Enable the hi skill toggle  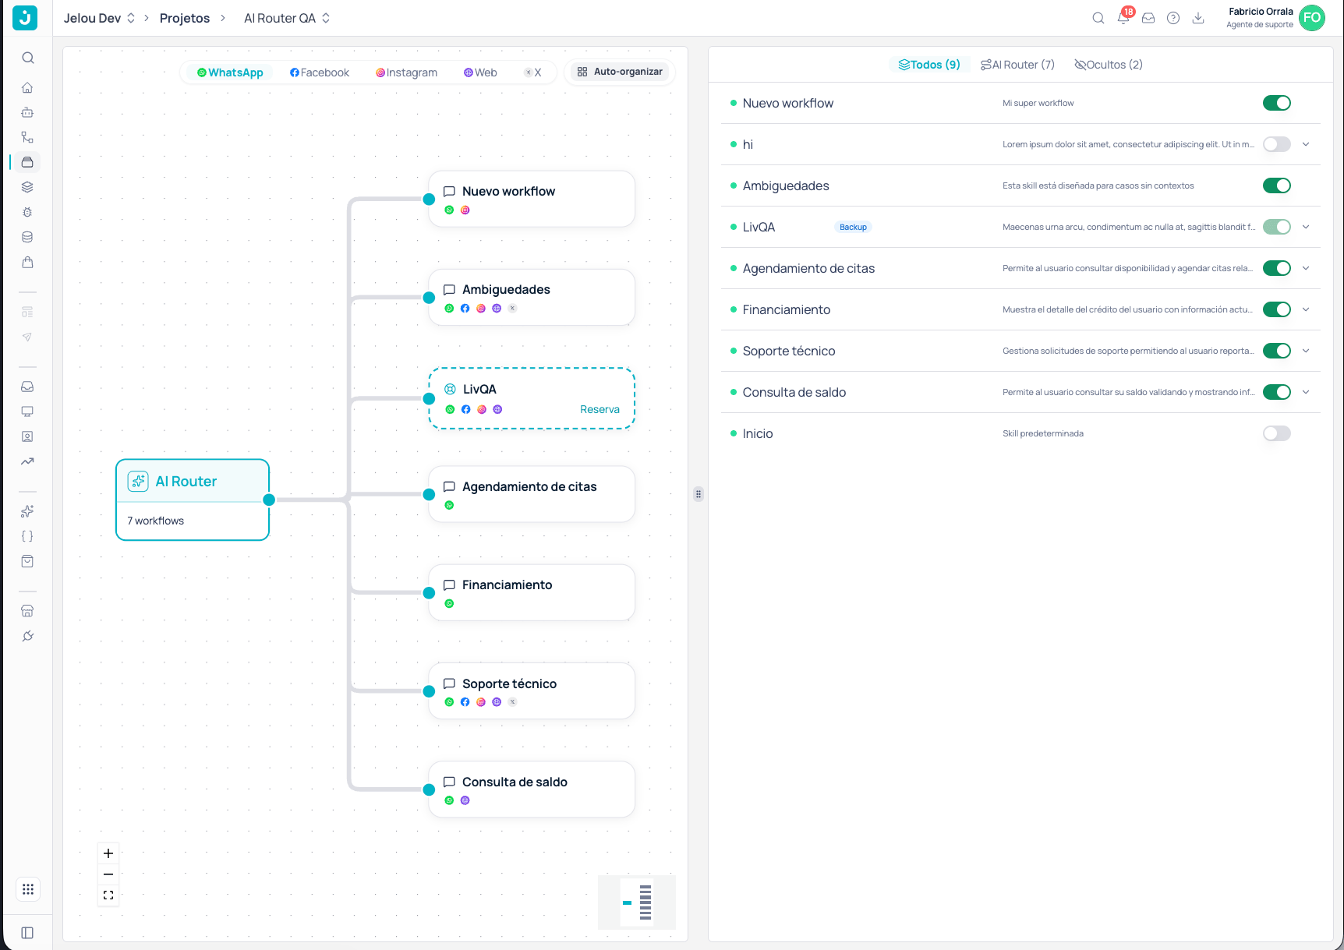click(x=1277, y=144)
